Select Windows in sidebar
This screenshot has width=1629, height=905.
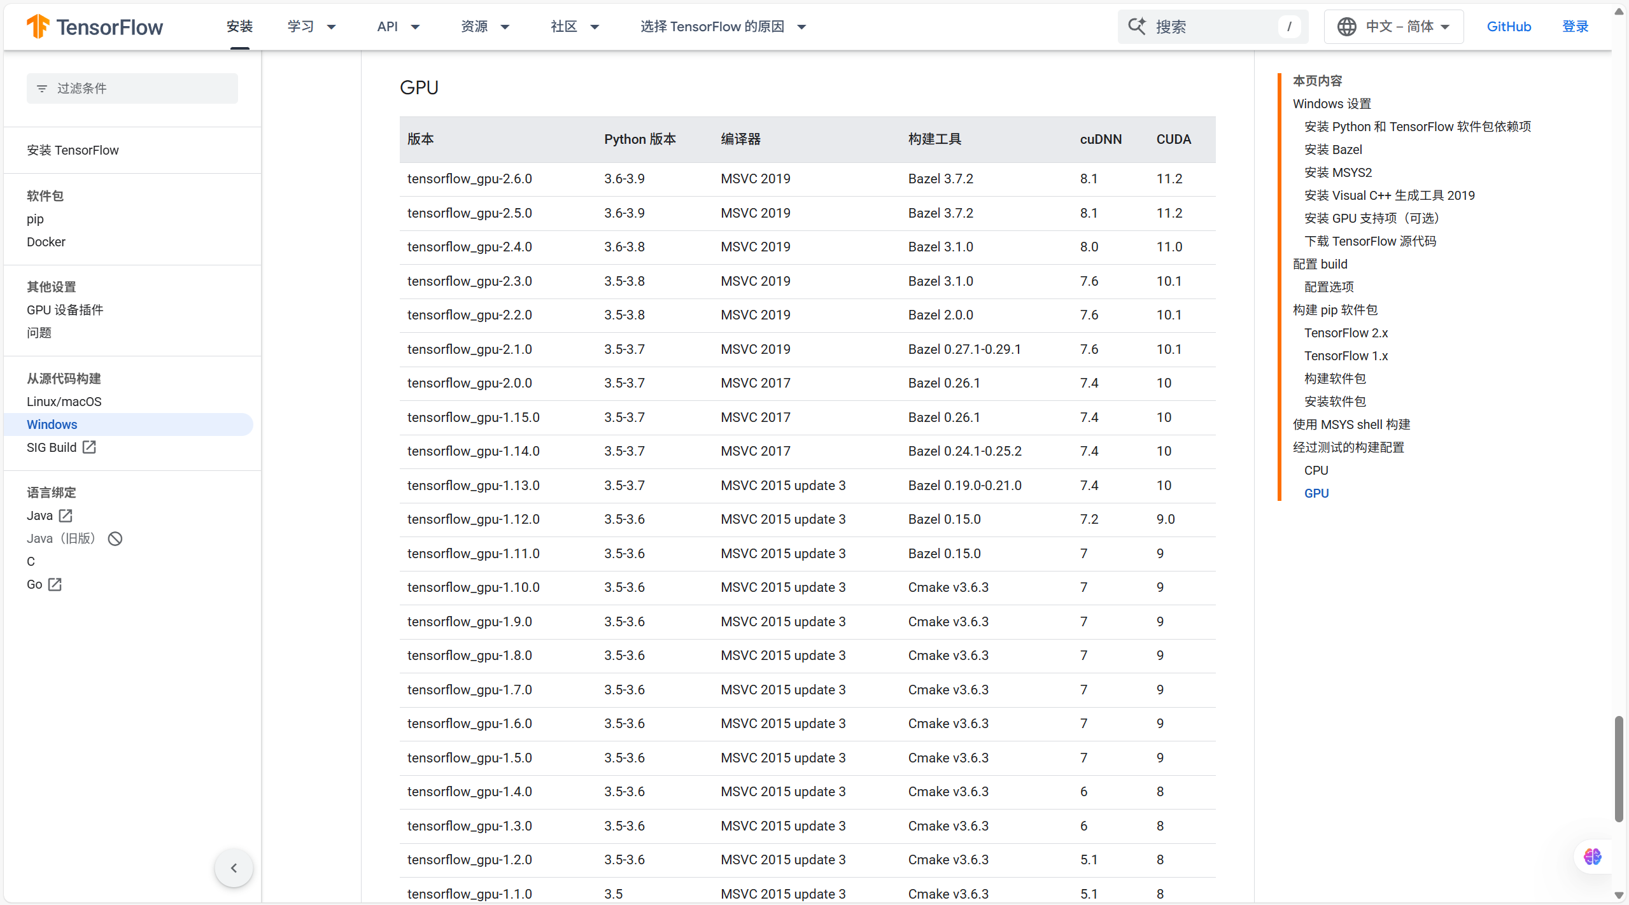129,424
